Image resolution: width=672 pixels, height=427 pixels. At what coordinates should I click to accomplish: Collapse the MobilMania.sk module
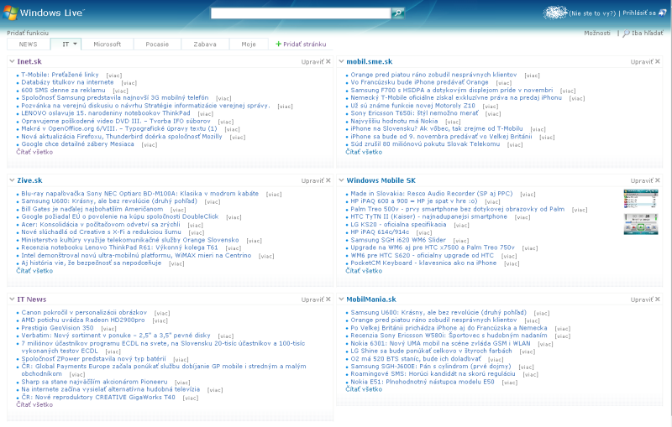(341, 299)
